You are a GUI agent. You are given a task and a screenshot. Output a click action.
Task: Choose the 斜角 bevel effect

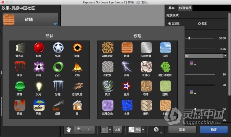pos(39,48)
